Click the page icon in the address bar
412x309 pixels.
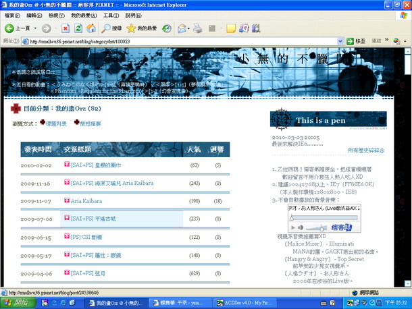(25, 41)
